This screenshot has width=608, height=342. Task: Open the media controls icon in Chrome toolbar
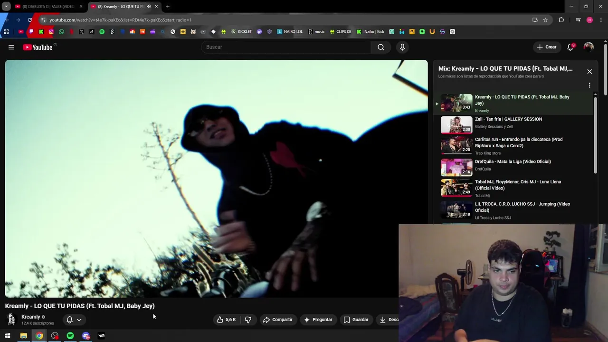pyautogui.click(x=578, y=20)
